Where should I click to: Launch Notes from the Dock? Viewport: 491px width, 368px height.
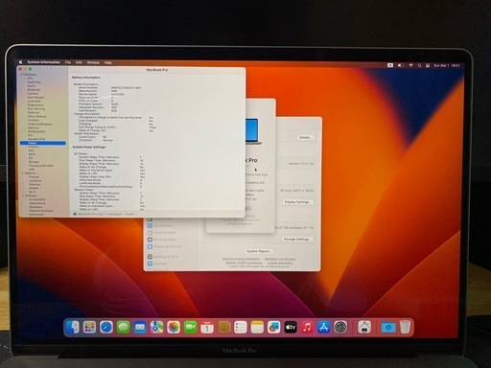pos(257,327)
